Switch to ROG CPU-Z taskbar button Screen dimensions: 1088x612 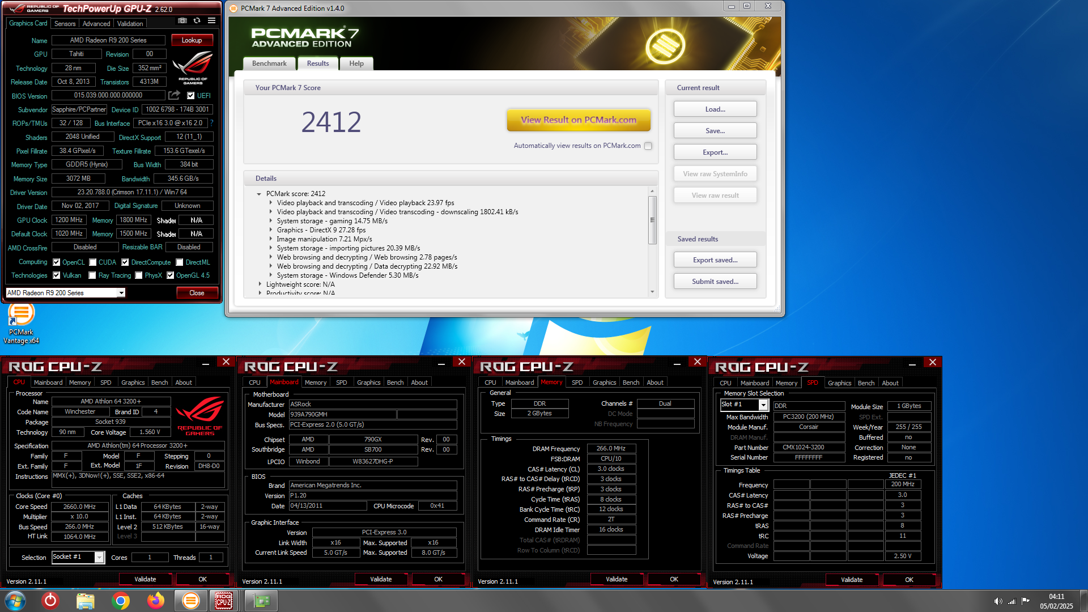pyautogui.click(x=224, y=601)
